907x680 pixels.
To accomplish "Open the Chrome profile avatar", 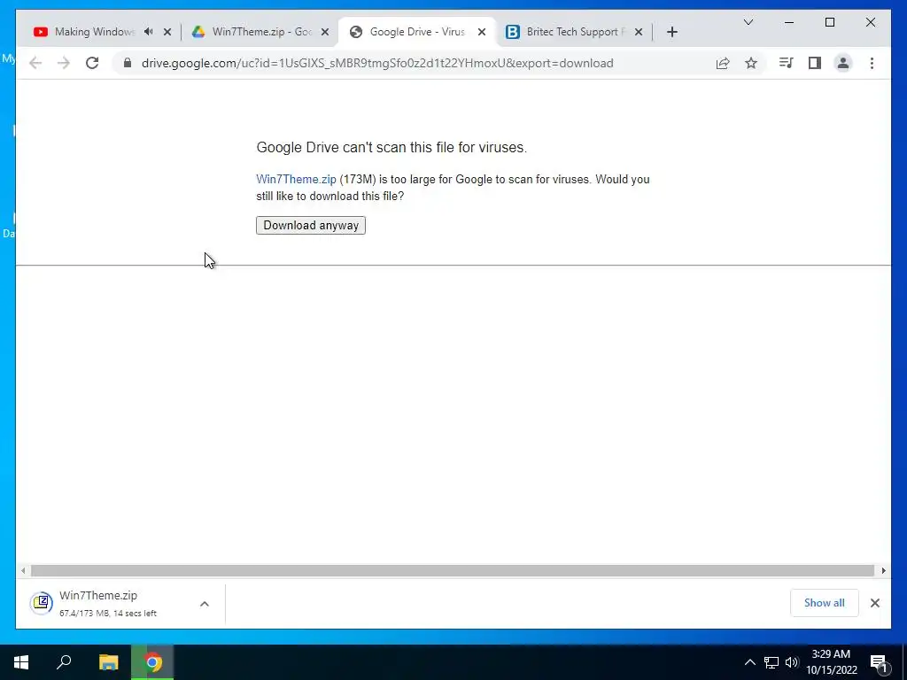I will tap(843, 63).
